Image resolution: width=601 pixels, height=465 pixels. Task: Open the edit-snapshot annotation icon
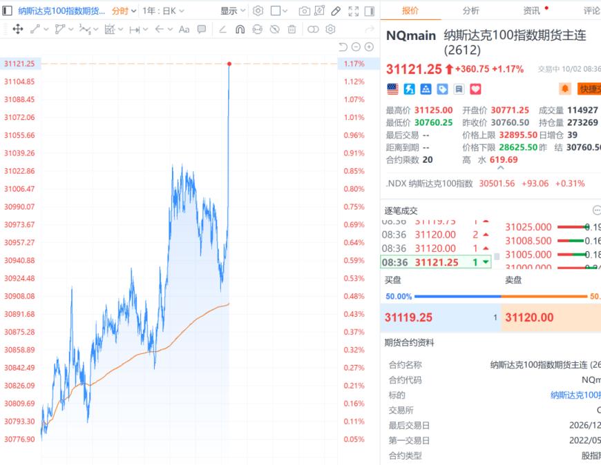319,11
